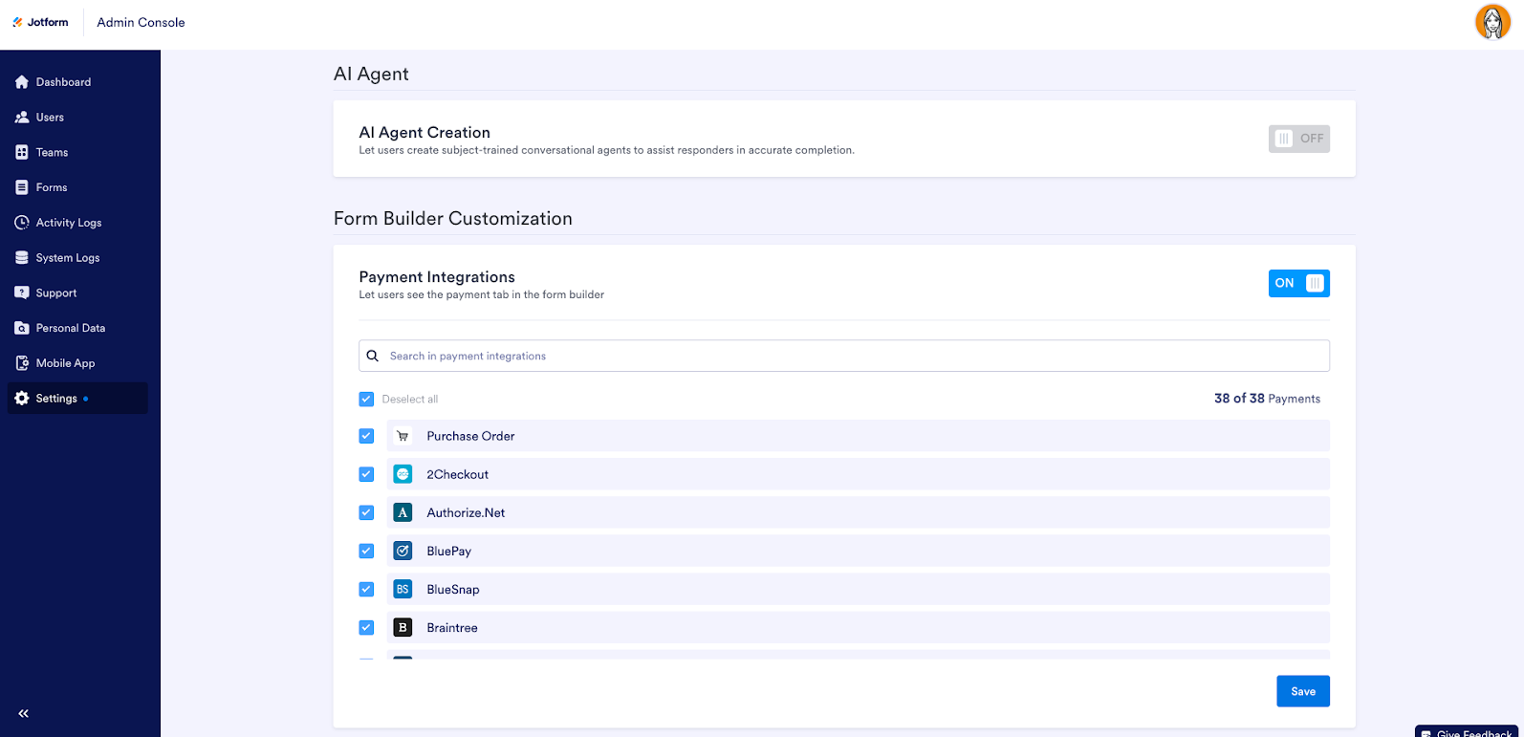
Task: Click the Purchase Order cart icon
Action: pyautogui.click(x=403, y=436)
